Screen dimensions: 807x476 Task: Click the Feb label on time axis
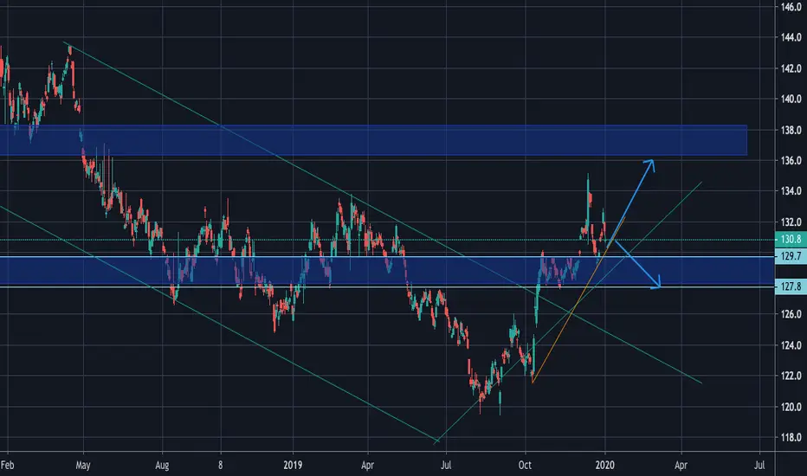[x=7, y=466]
